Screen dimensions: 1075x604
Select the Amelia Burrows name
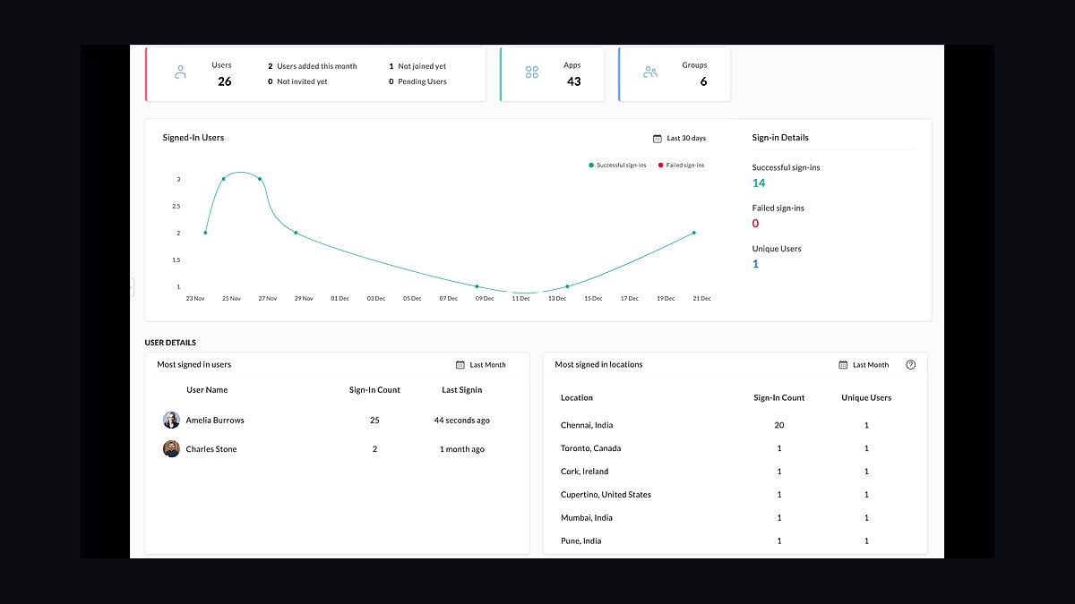click(215, 421)
